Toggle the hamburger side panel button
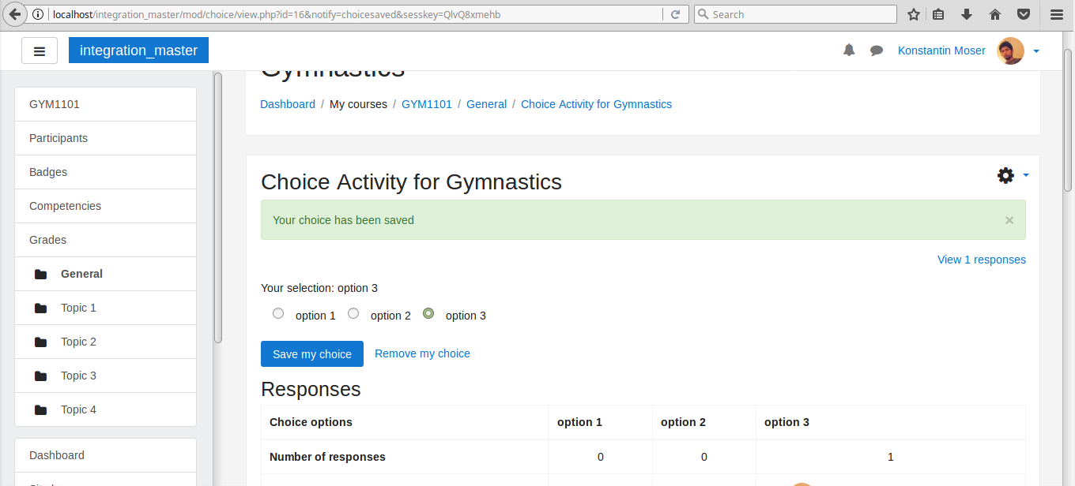This screenshot has width=1075, height=486. coord(40,51)
